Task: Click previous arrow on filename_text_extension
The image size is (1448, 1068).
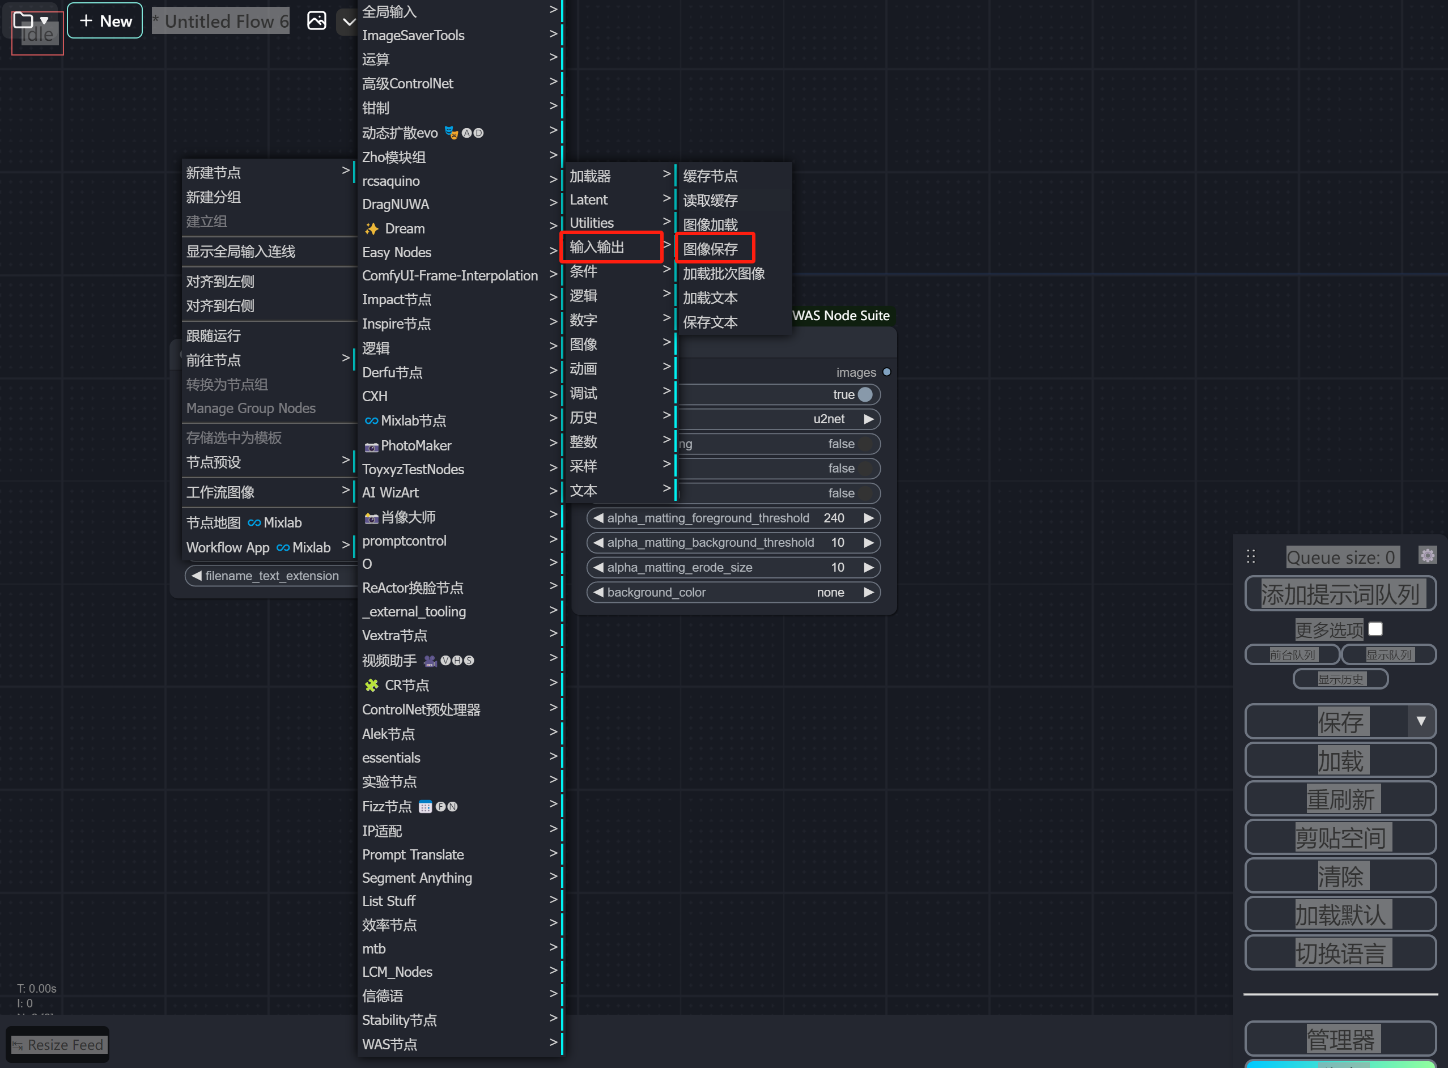Action: (x=197, y=576)
